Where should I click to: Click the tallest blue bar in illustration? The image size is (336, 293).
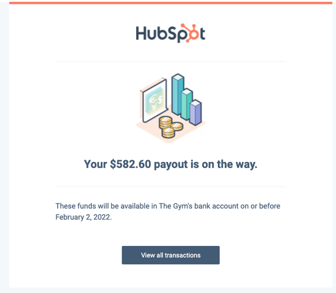[178, 95]
